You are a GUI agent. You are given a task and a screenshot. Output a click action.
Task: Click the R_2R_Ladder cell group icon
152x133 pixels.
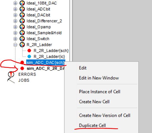(x=22, y=45)
